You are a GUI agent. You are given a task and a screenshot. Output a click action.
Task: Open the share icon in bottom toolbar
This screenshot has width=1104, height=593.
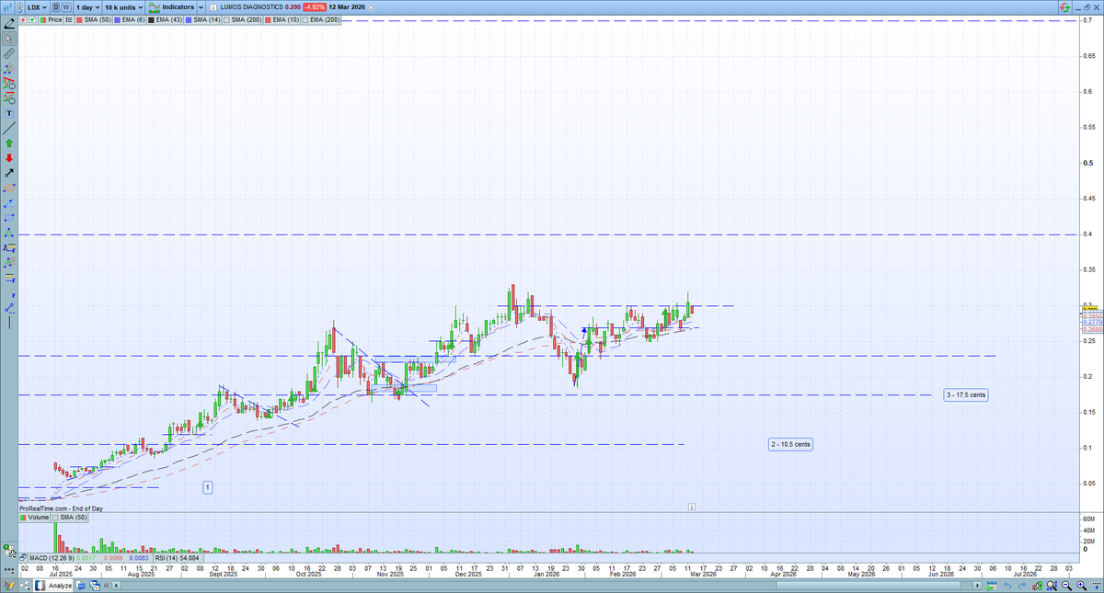pos(25,586)
